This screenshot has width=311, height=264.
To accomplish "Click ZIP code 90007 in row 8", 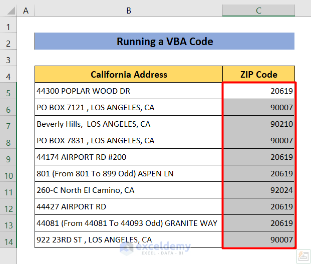I will click(x=258, y=140).
